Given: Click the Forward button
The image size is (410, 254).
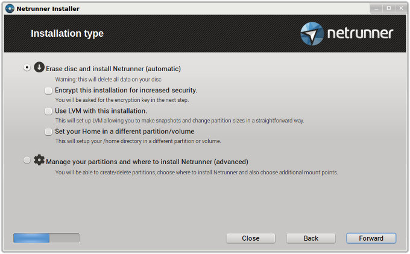Looking at the screenshot, I should click(371, 238).
